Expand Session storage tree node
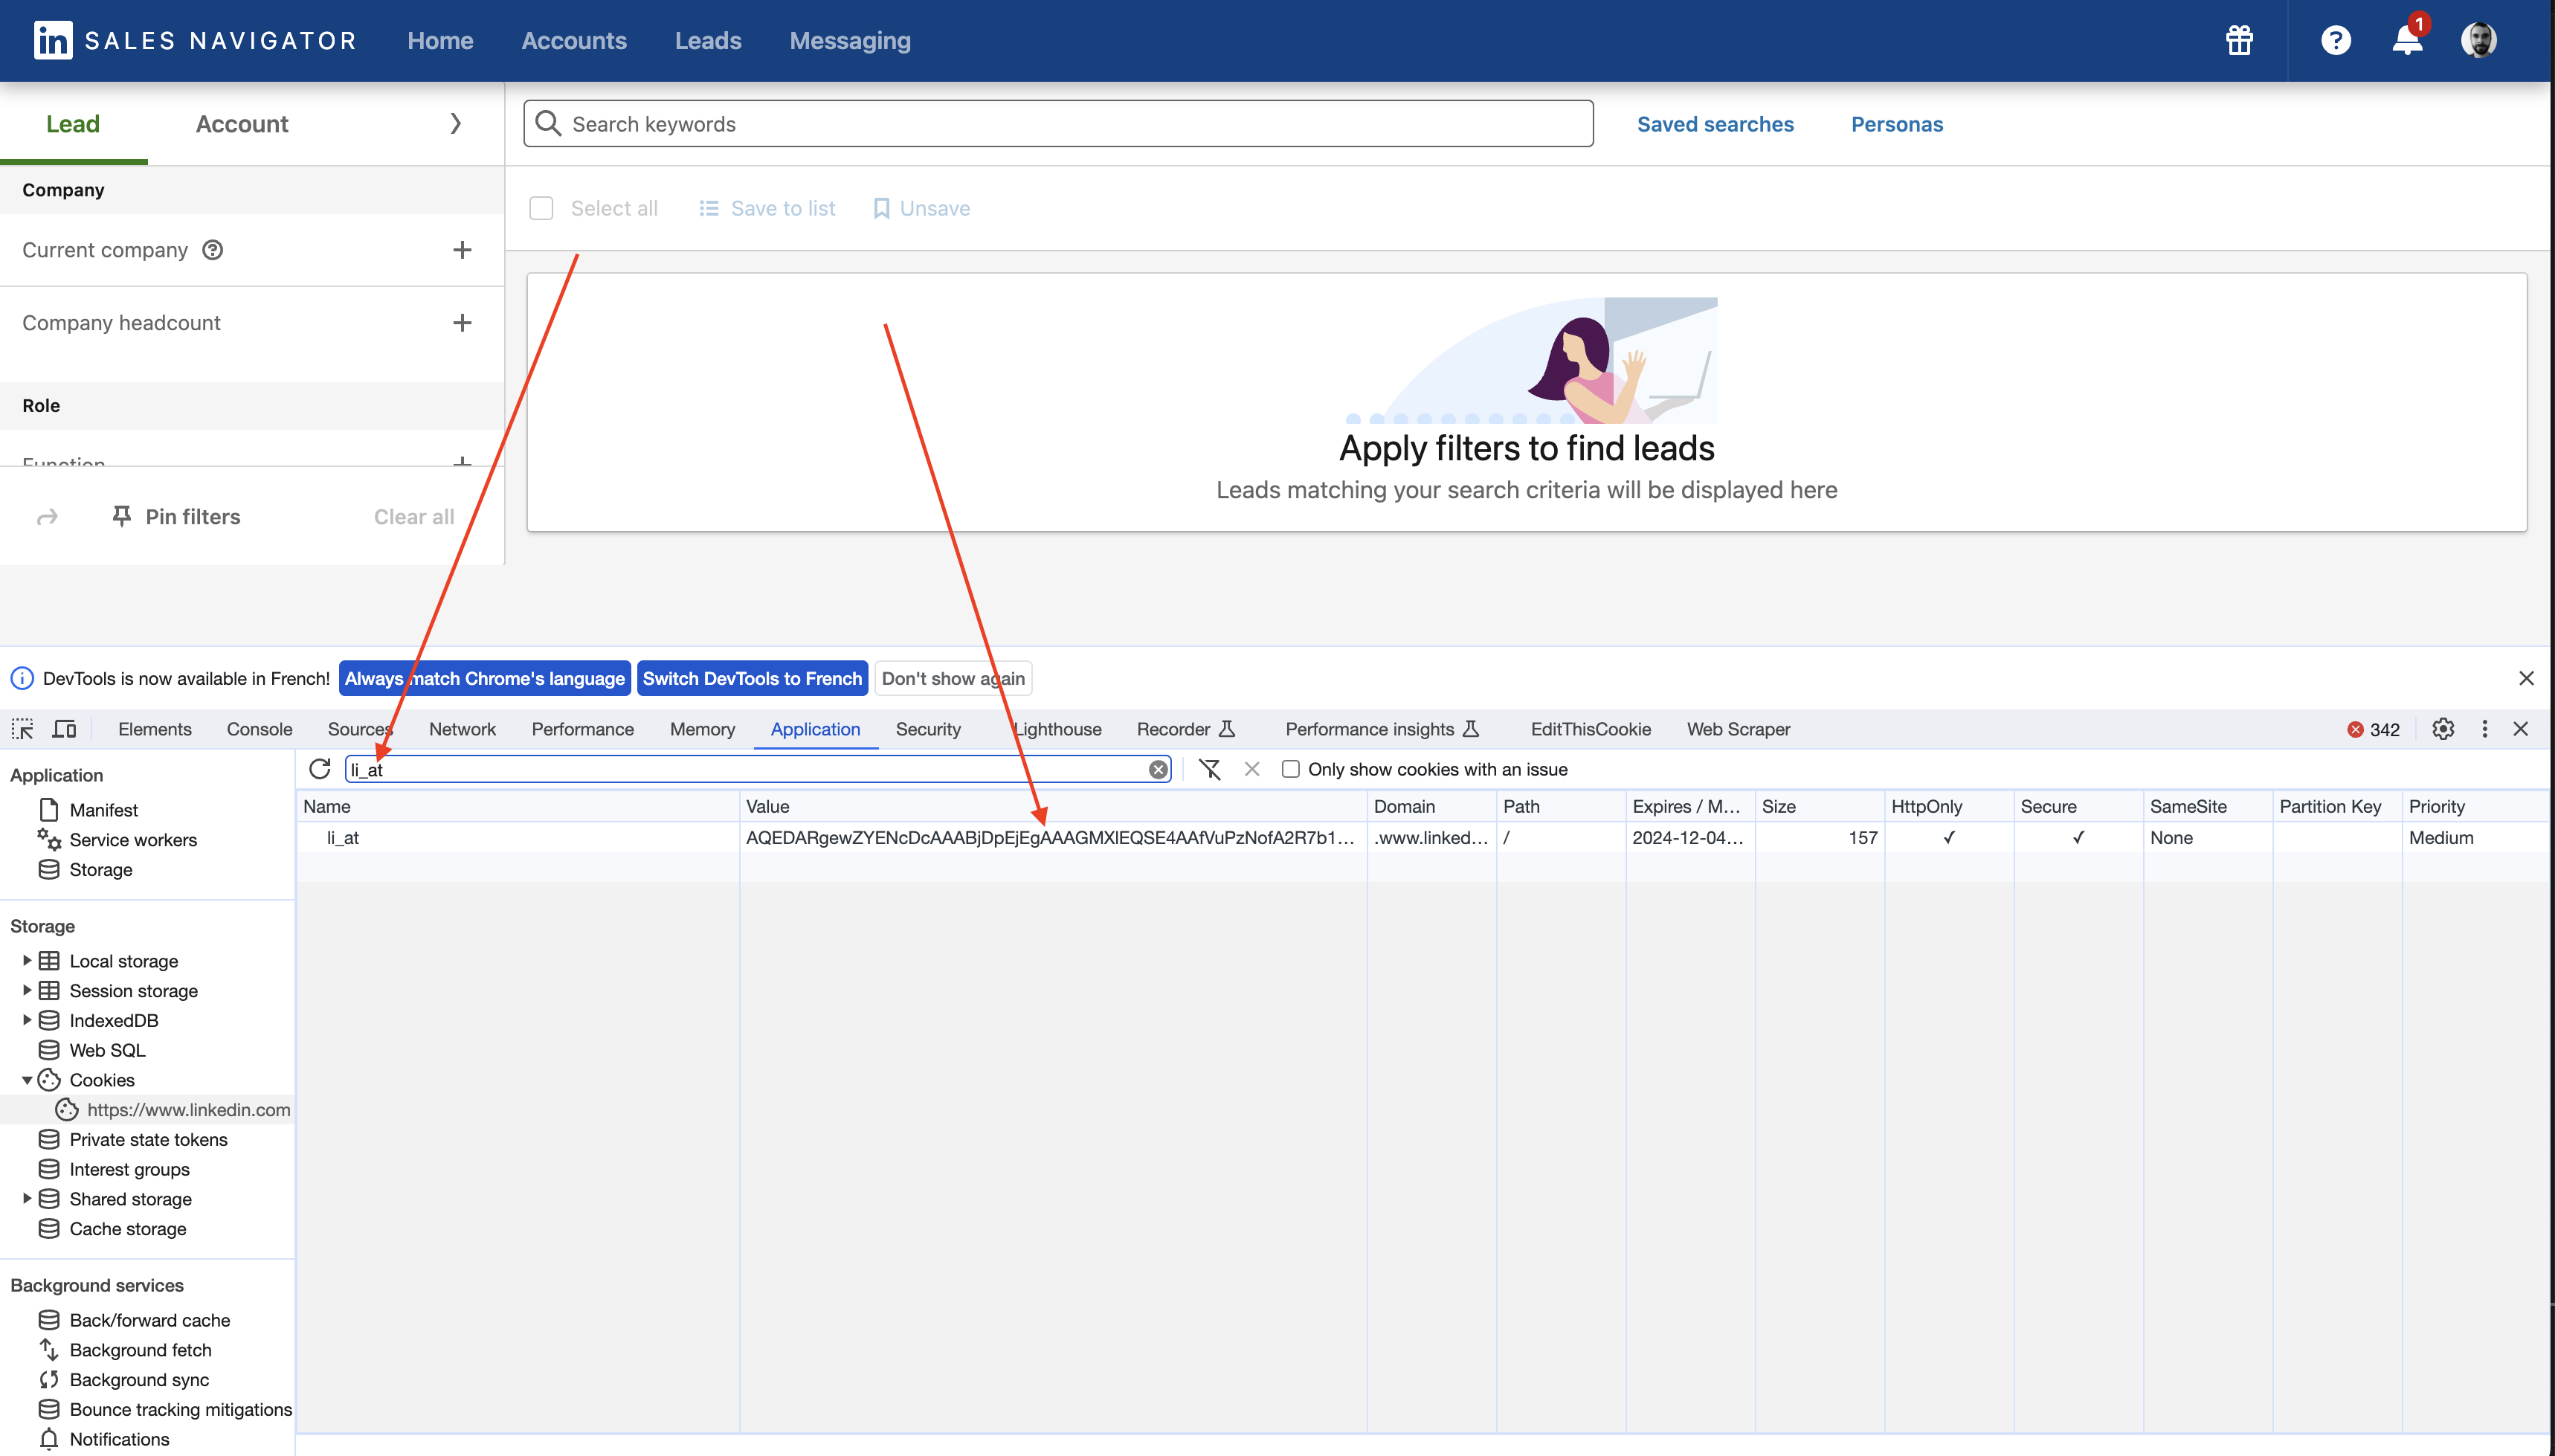The width and height of the screenshot is (2555, 1456). pos(27,990)
